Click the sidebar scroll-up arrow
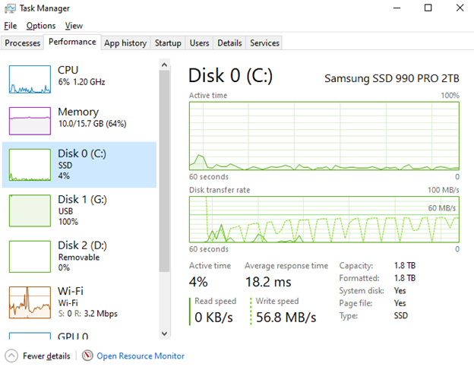This screenshot has width=474, height=370. click(x=164, y=65)
